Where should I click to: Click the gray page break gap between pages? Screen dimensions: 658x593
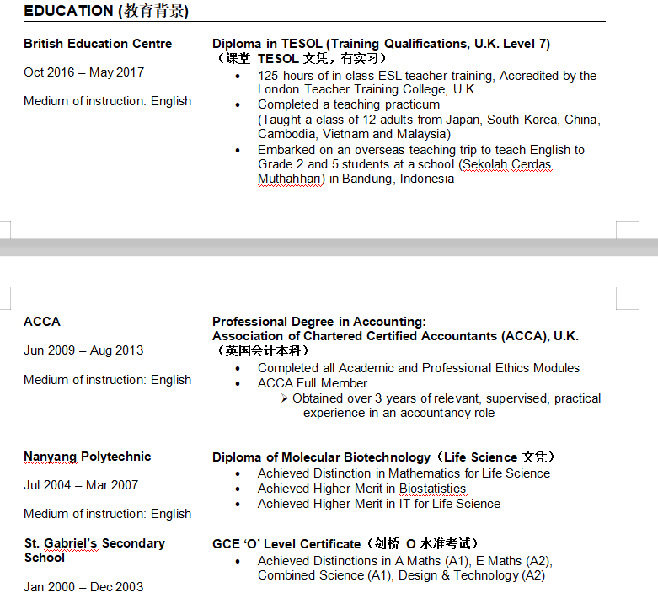[x=329, y=248]
